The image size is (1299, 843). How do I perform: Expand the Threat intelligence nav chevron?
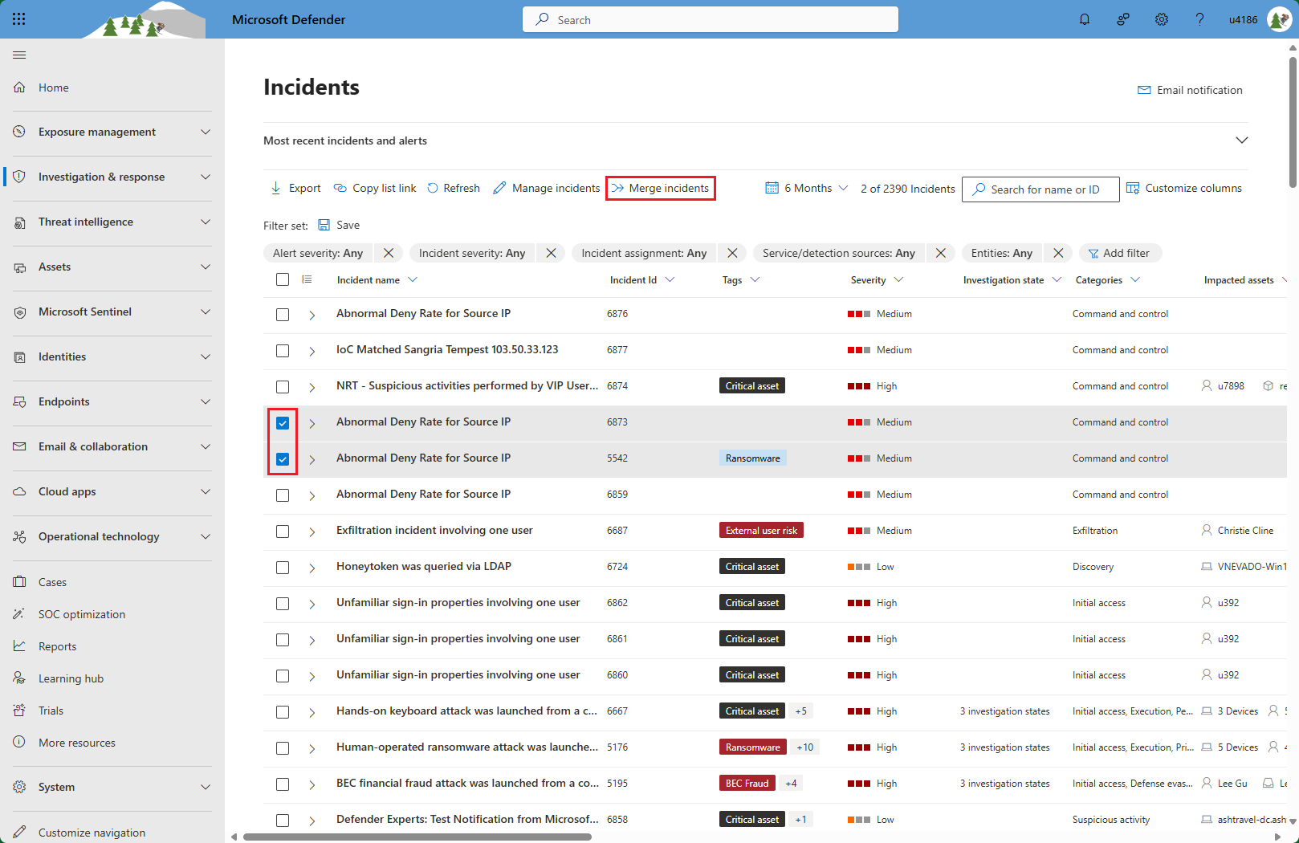coord(206,222)
